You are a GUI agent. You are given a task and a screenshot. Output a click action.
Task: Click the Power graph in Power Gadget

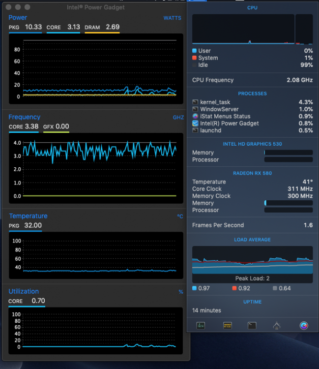tap(96, 69)
